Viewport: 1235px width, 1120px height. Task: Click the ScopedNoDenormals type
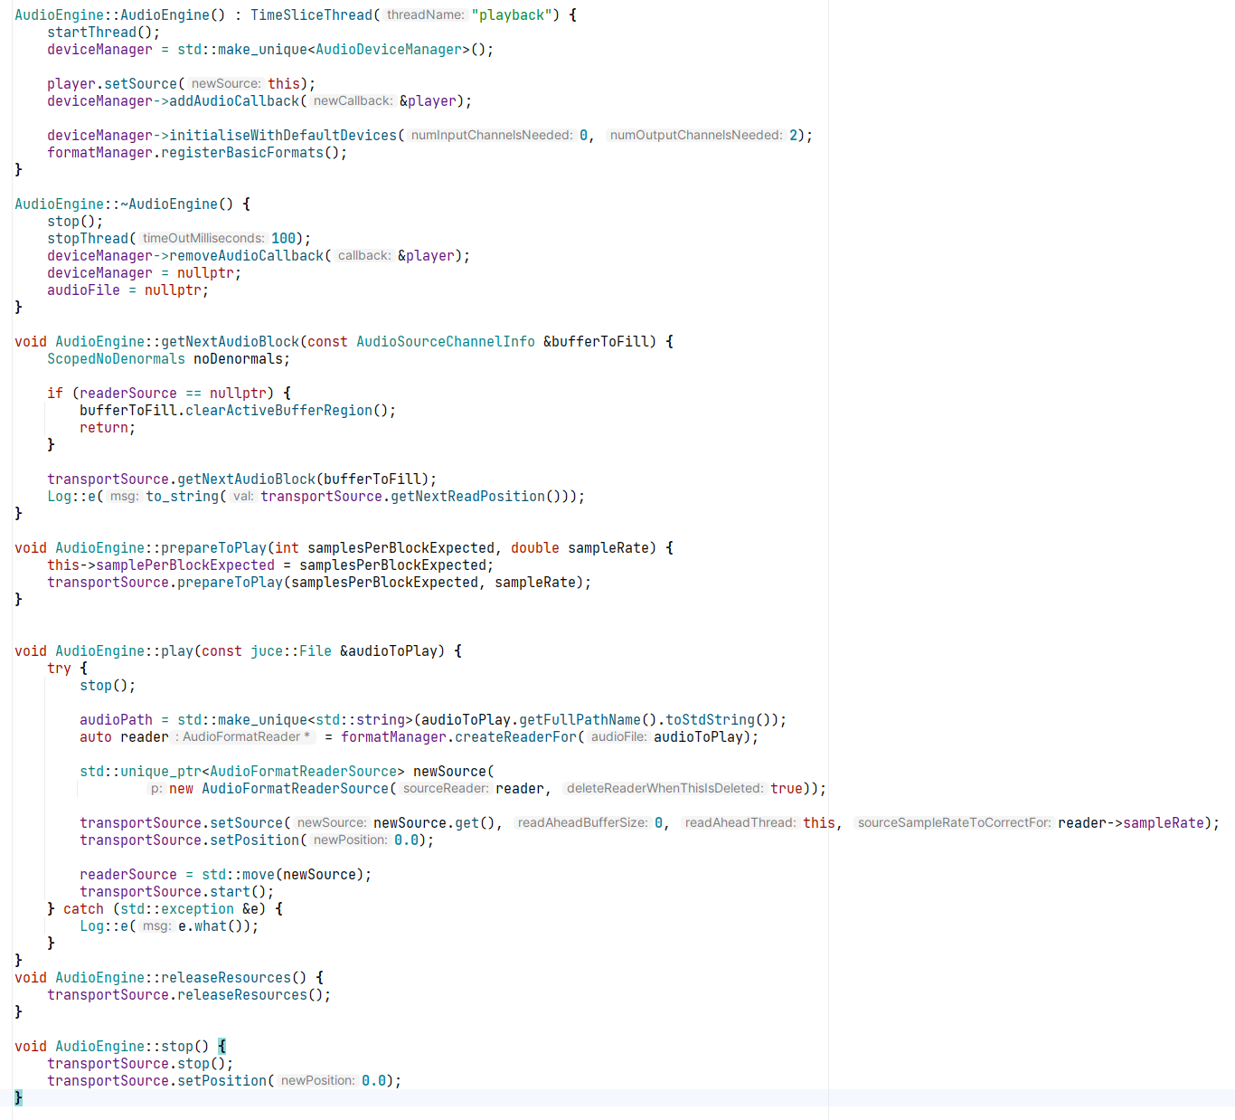[x=116, y=359]
